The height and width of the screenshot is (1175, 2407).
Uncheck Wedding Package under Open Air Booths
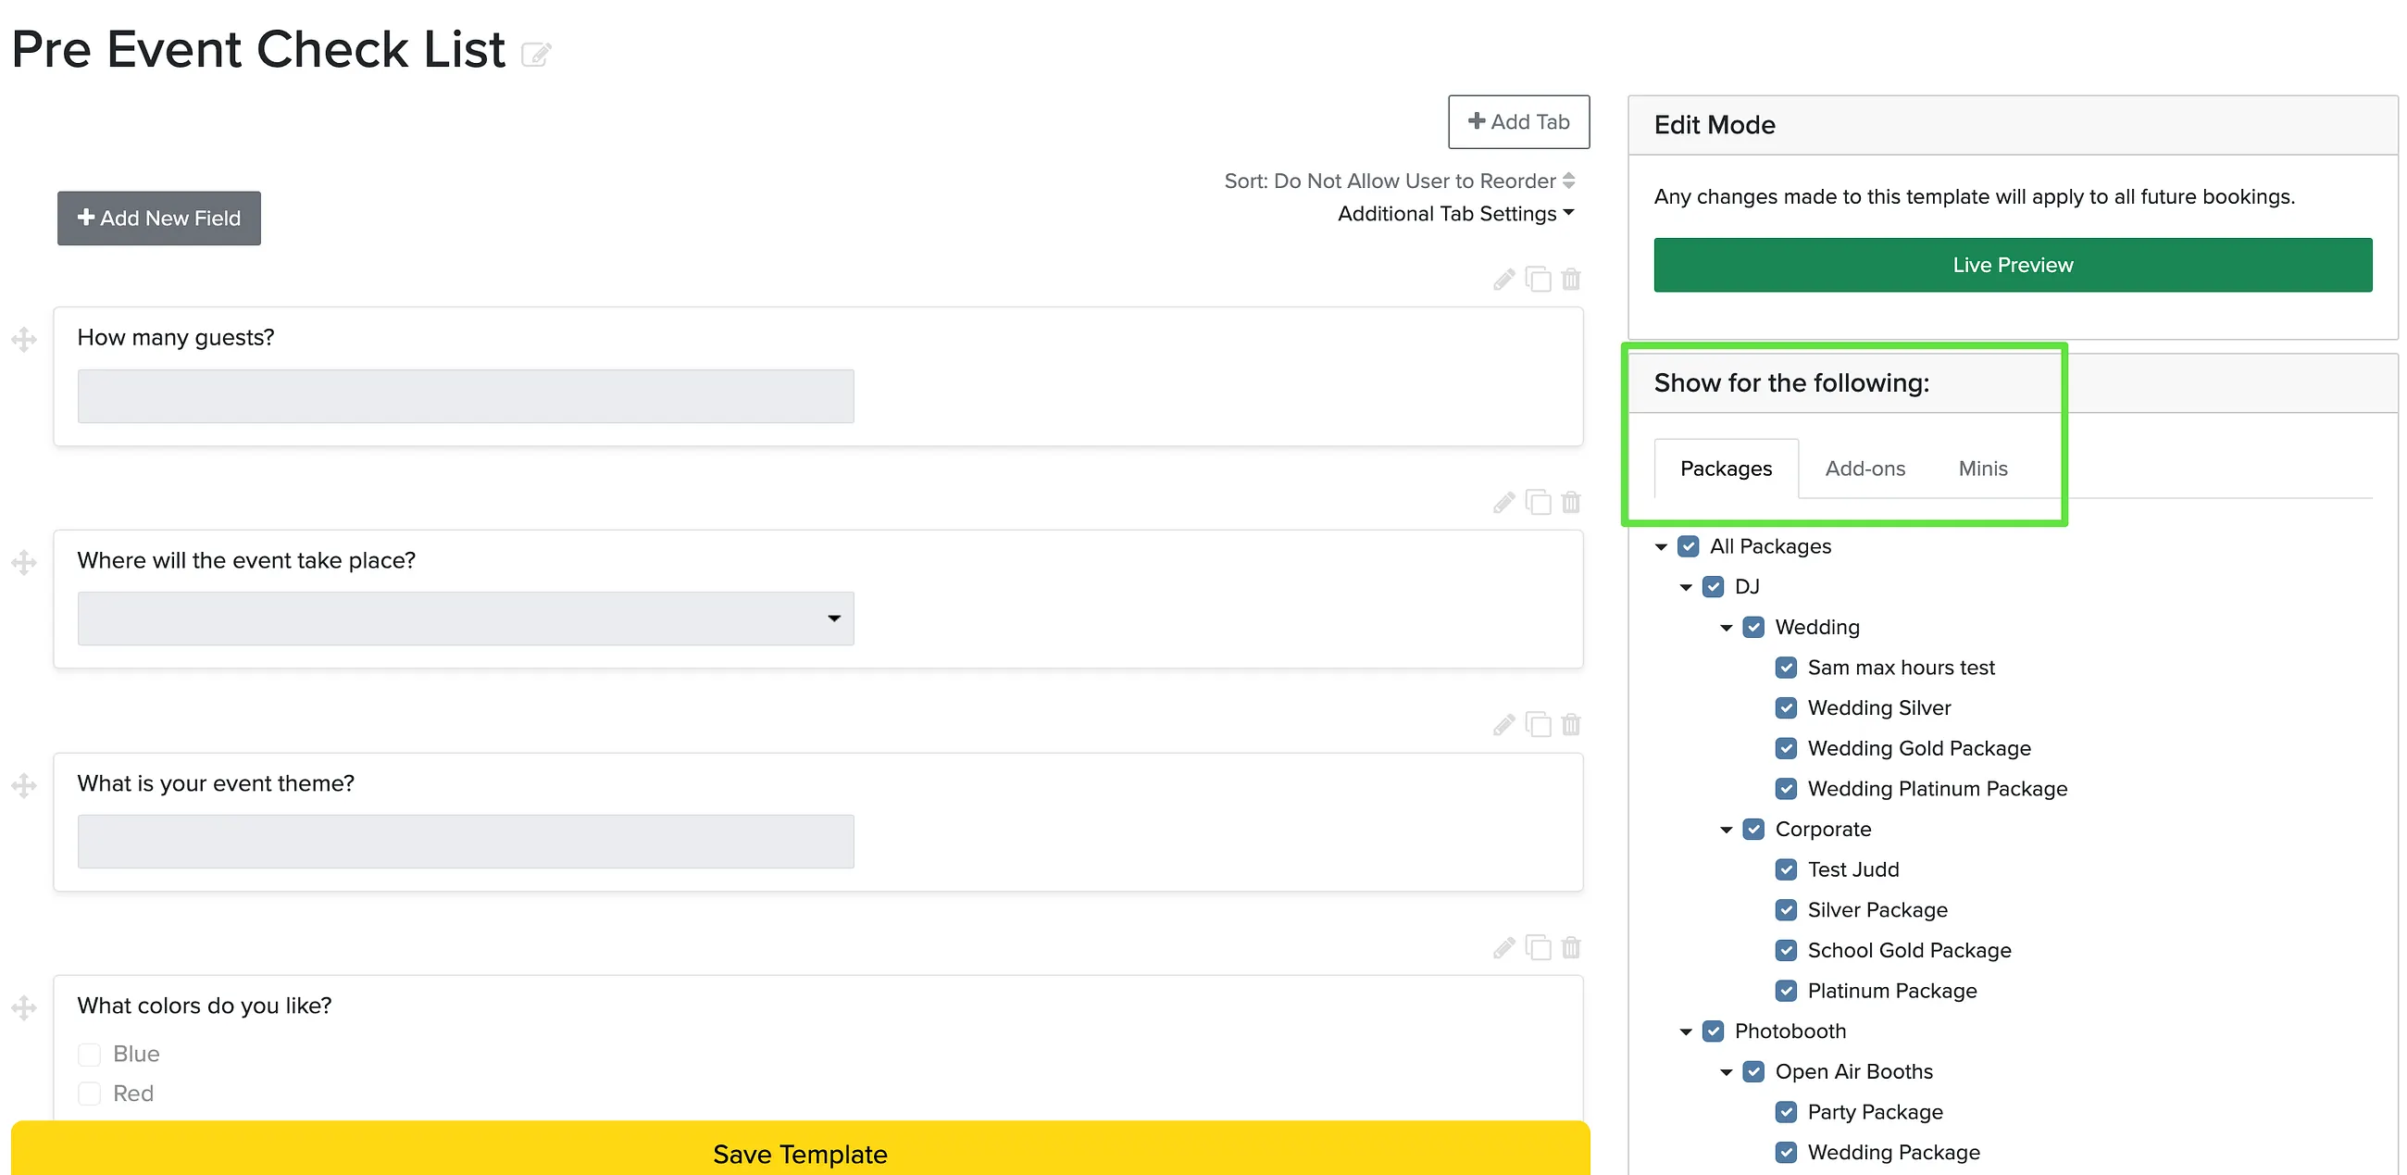click(1787, 1153)
